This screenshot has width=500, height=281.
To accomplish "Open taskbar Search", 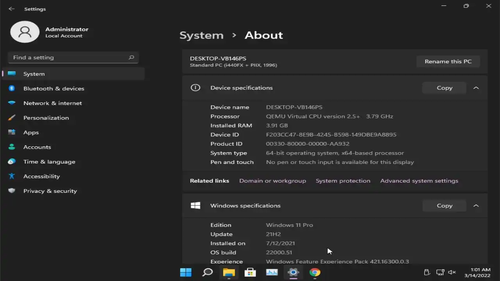I will tap(207, 272).
